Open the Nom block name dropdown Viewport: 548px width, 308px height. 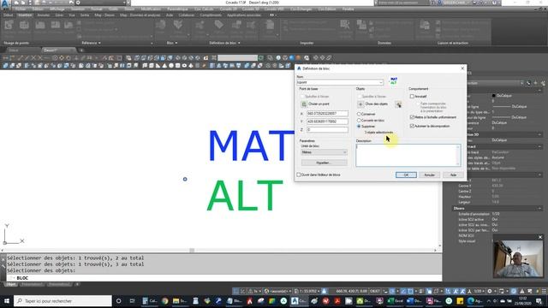click(380, 82)
